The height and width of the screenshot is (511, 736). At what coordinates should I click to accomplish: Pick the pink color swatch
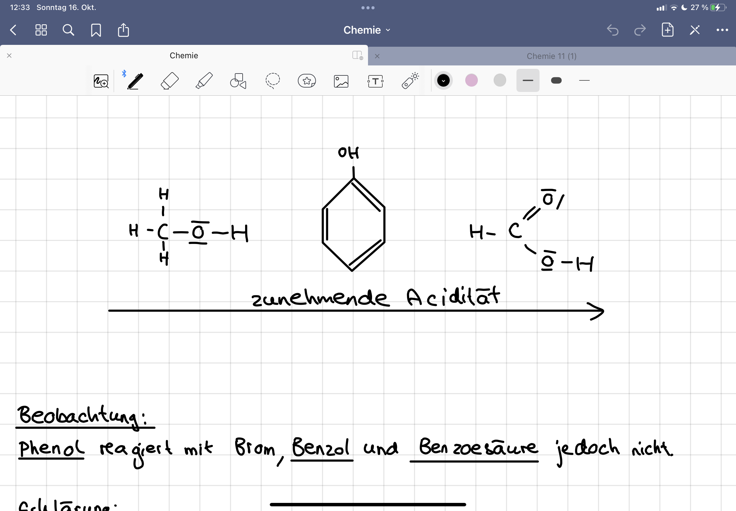(471, 80)
